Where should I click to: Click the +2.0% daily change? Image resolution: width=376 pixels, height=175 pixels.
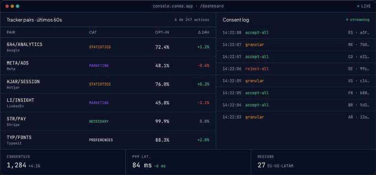tap(204, 140)
